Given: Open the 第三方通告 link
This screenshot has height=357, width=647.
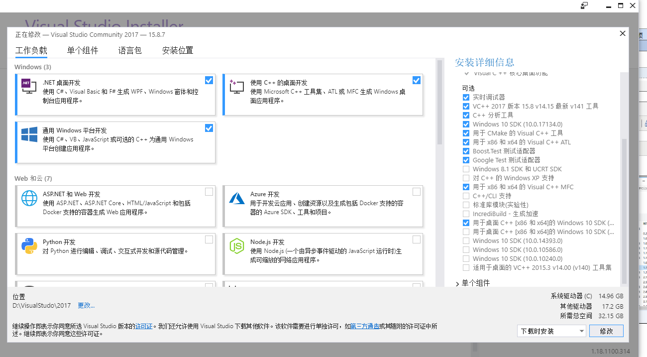Looking at the screenshot, I should [365, 326].
